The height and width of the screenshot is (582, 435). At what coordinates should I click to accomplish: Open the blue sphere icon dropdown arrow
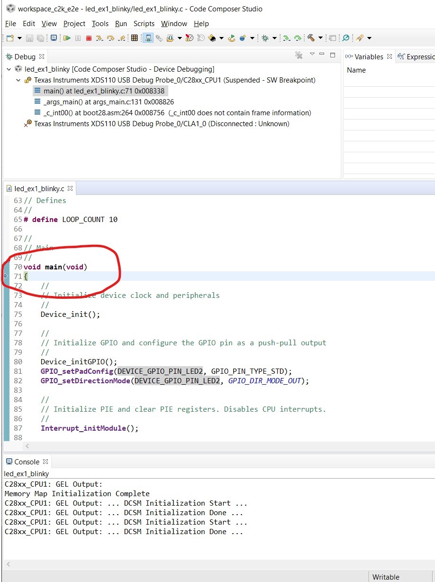point(252,38)
